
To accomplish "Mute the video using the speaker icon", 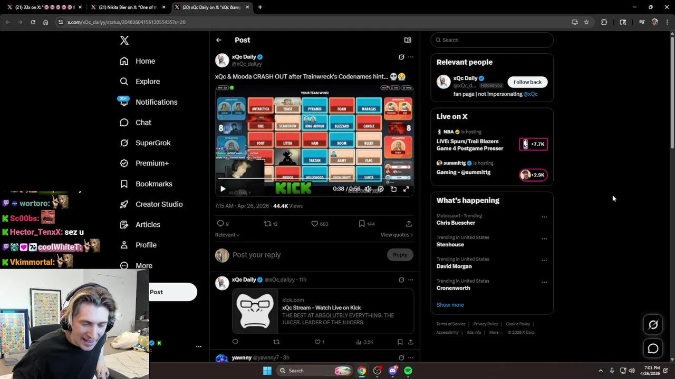I will coord(368,189).
